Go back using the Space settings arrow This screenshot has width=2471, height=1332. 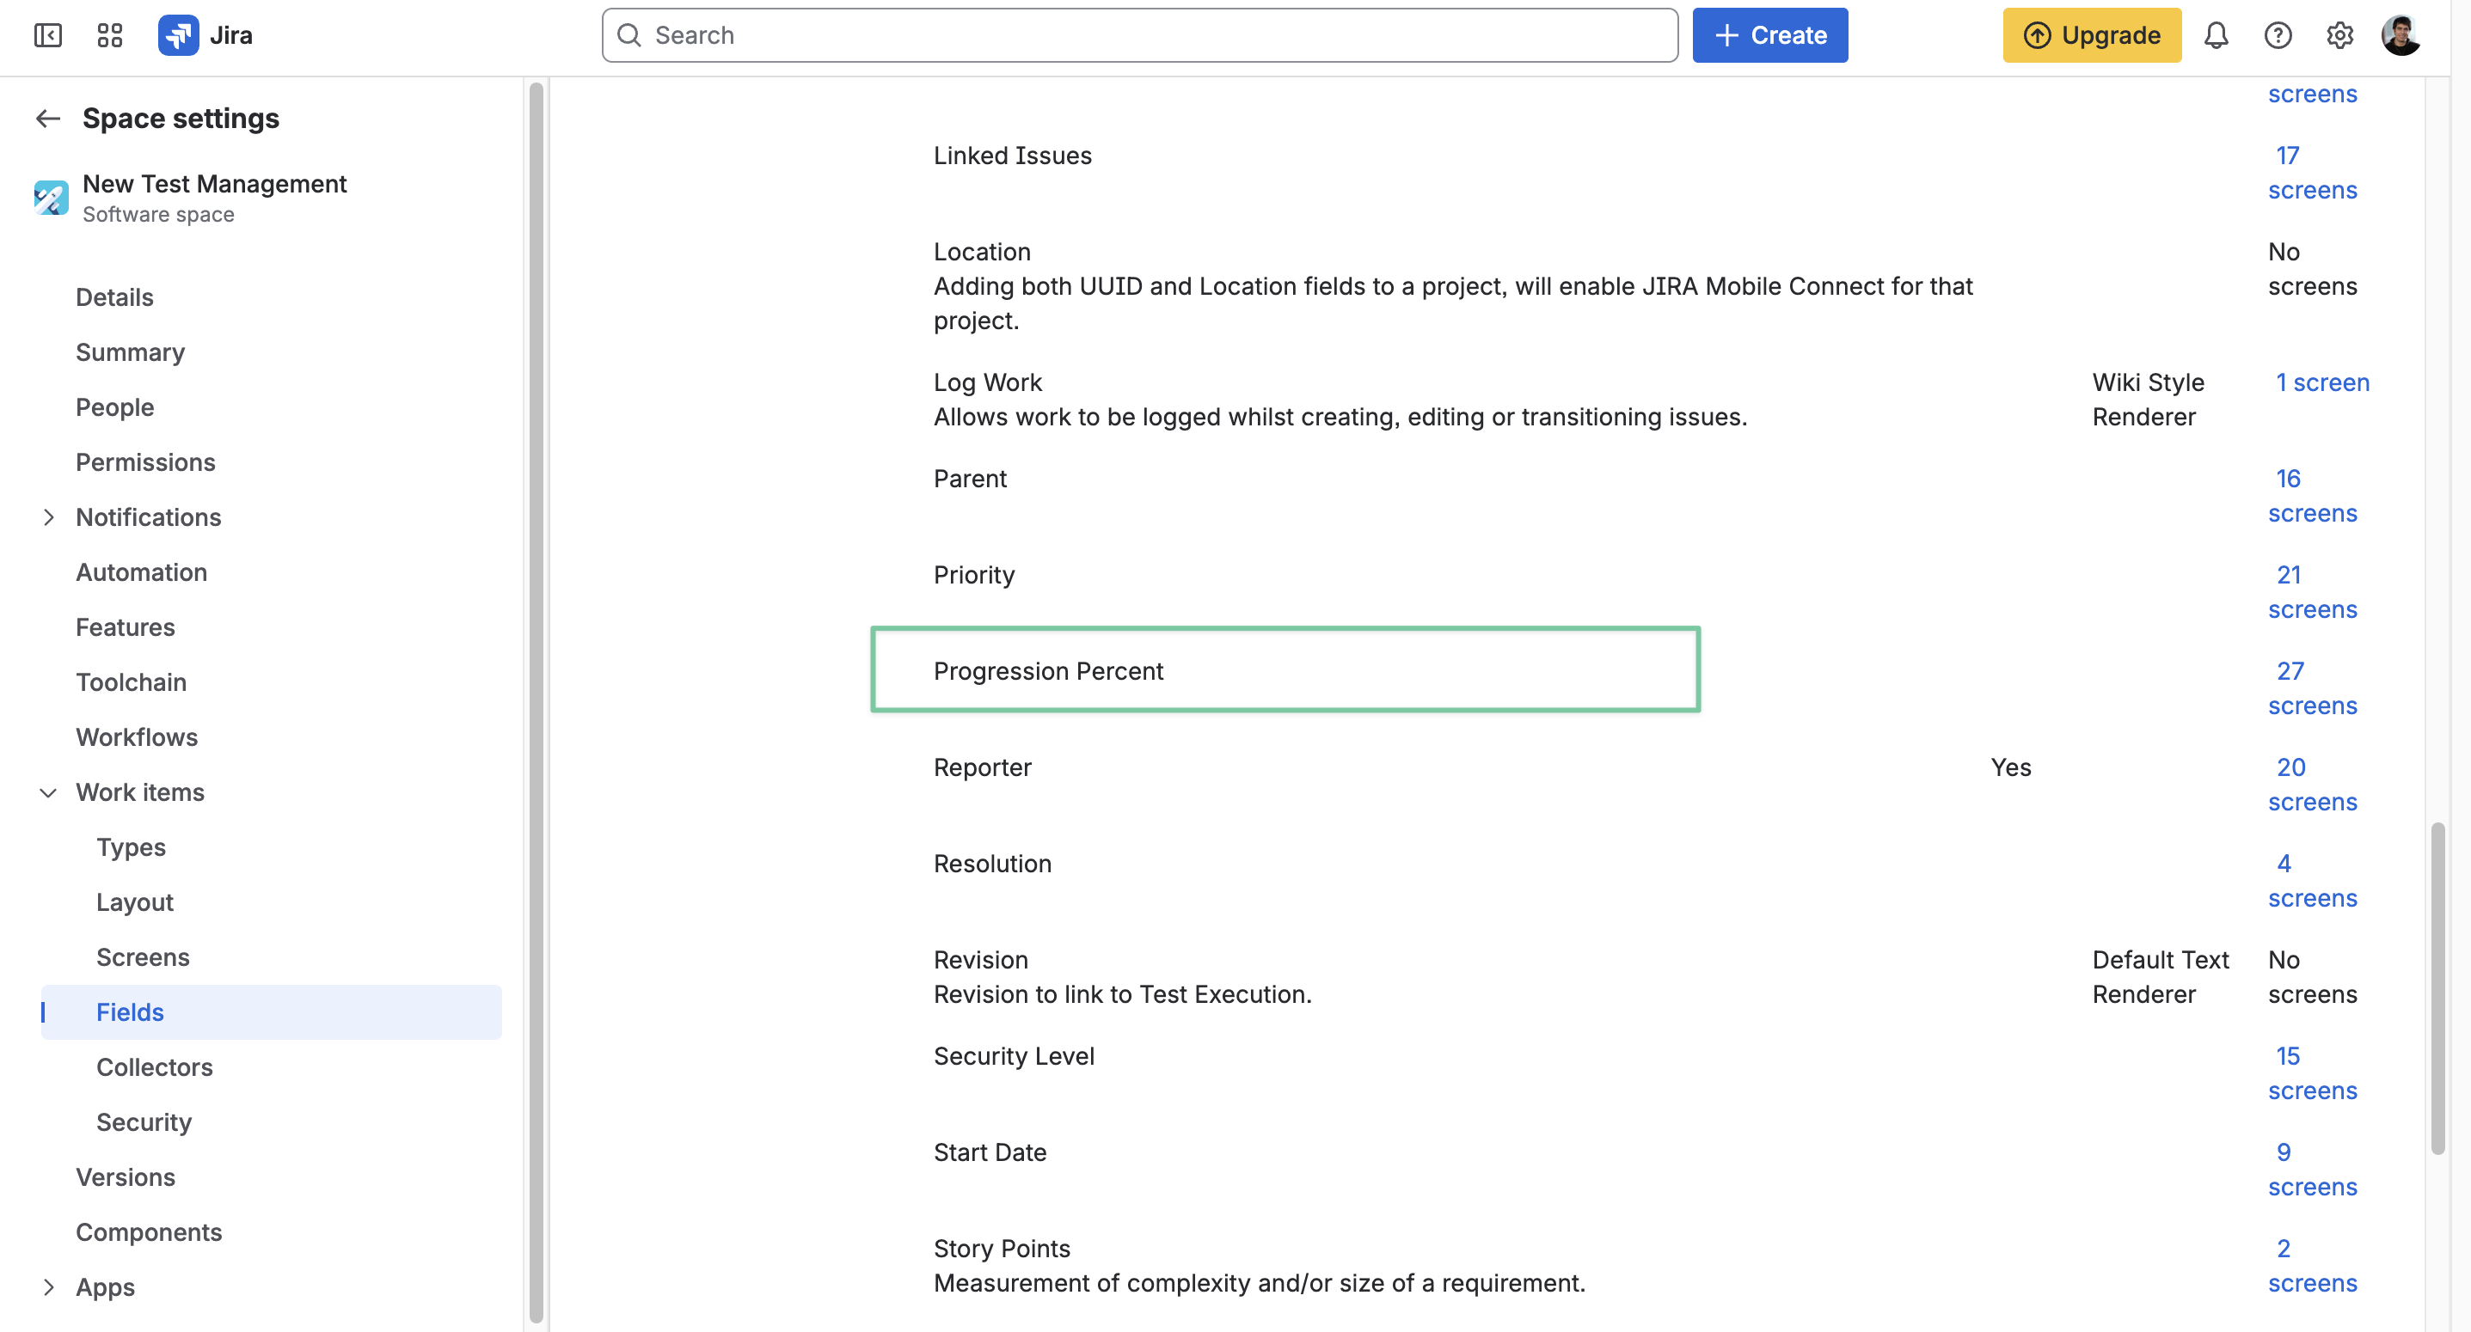pos(48,118)
